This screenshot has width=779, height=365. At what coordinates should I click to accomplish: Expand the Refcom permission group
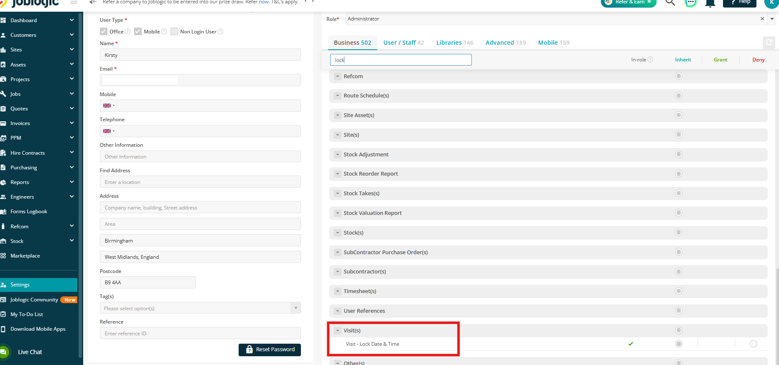point(338,76)
